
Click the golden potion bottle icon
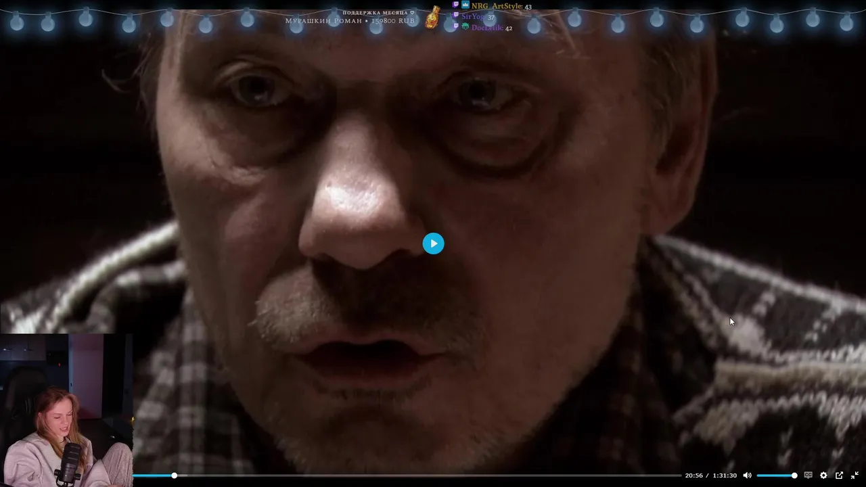(432, 17)
